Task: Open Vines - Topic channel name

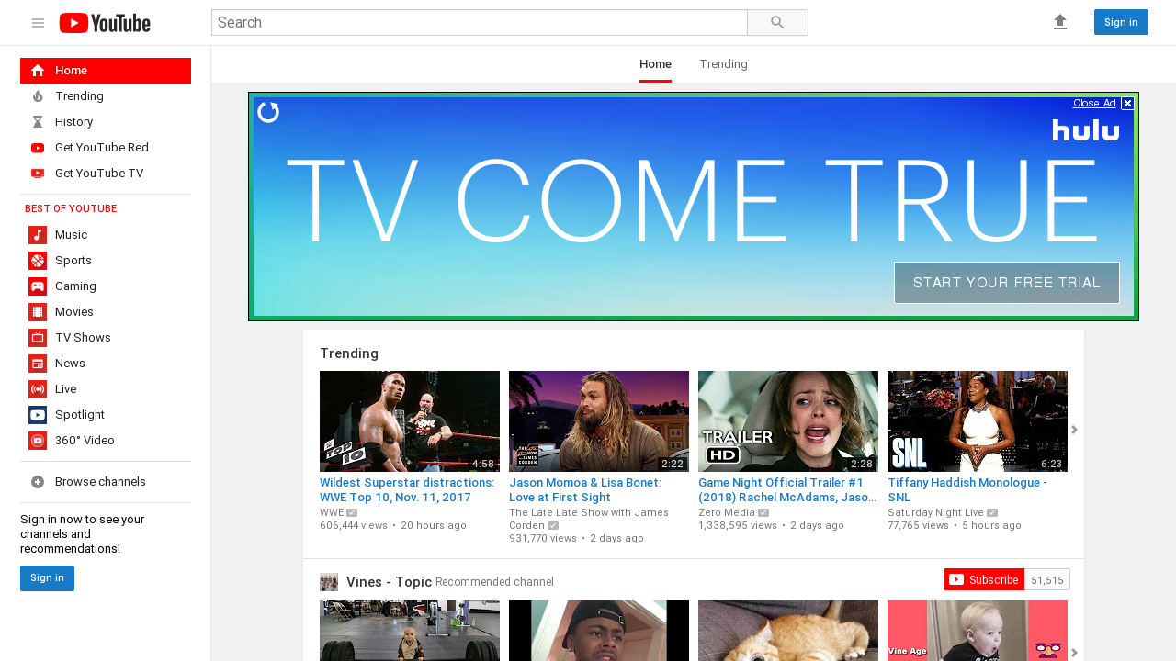Action: point(389,582)
